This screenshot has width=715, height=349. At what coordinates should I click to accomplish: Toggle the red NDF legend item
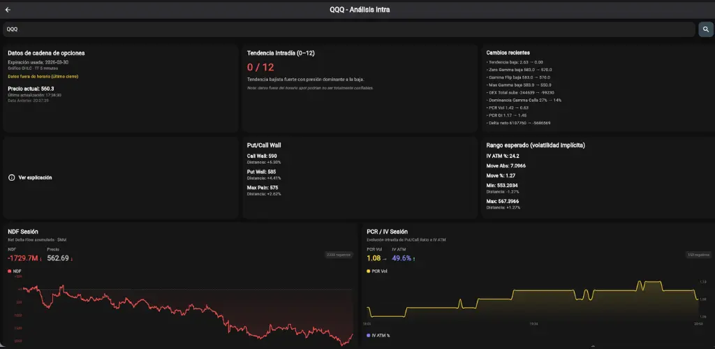pyautogui.click(x=15, y=271)
